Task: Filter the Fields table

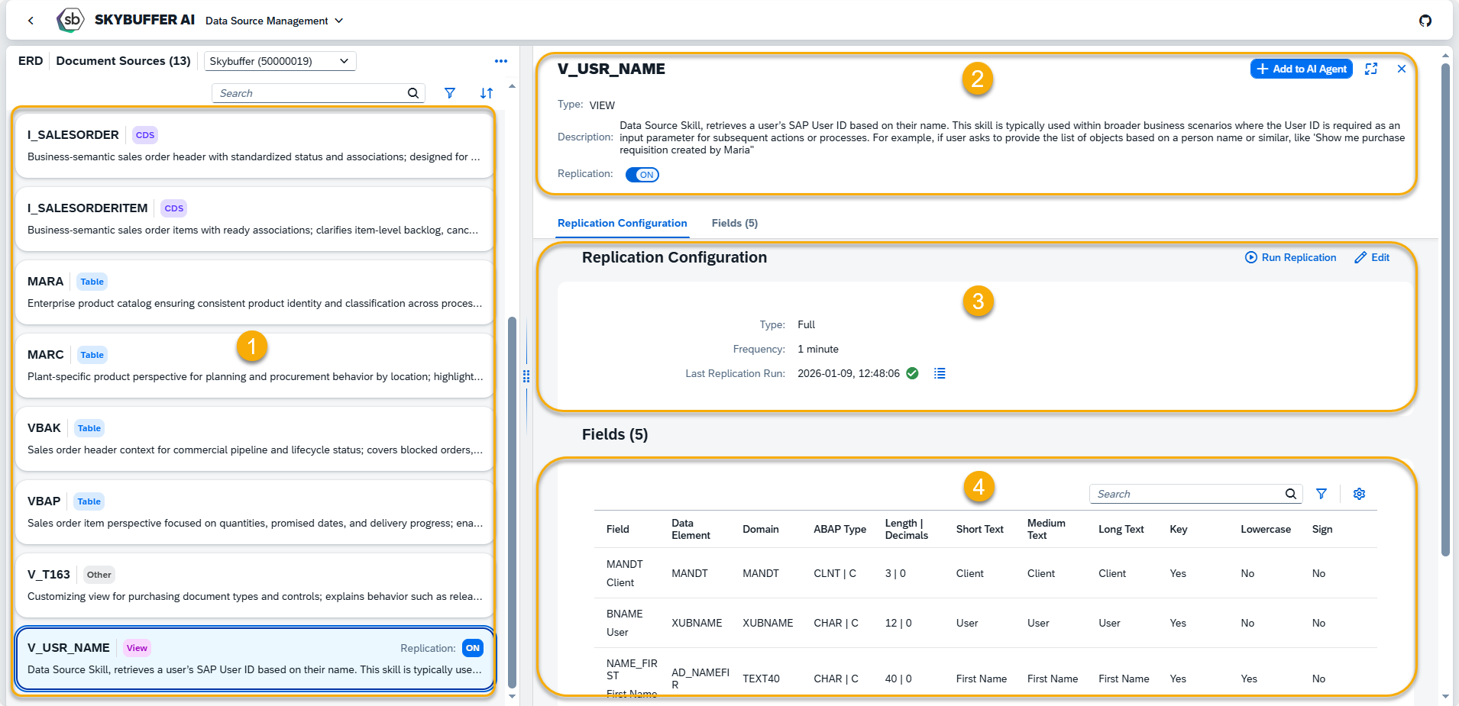Action: pyautogui.click(x=1322, y=494)
